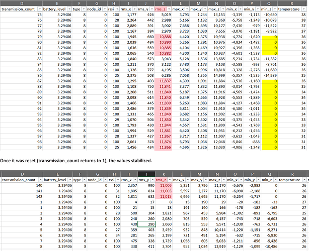Click the temperature cell showing 25

coord(292,213)
